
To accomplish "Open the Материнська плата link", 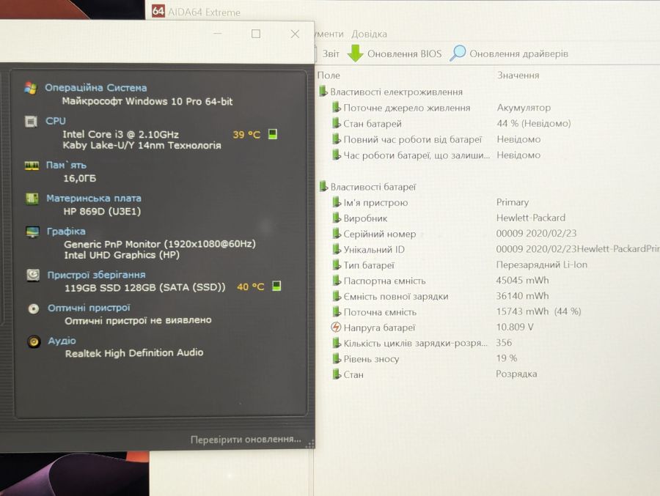I will [94, 198].
